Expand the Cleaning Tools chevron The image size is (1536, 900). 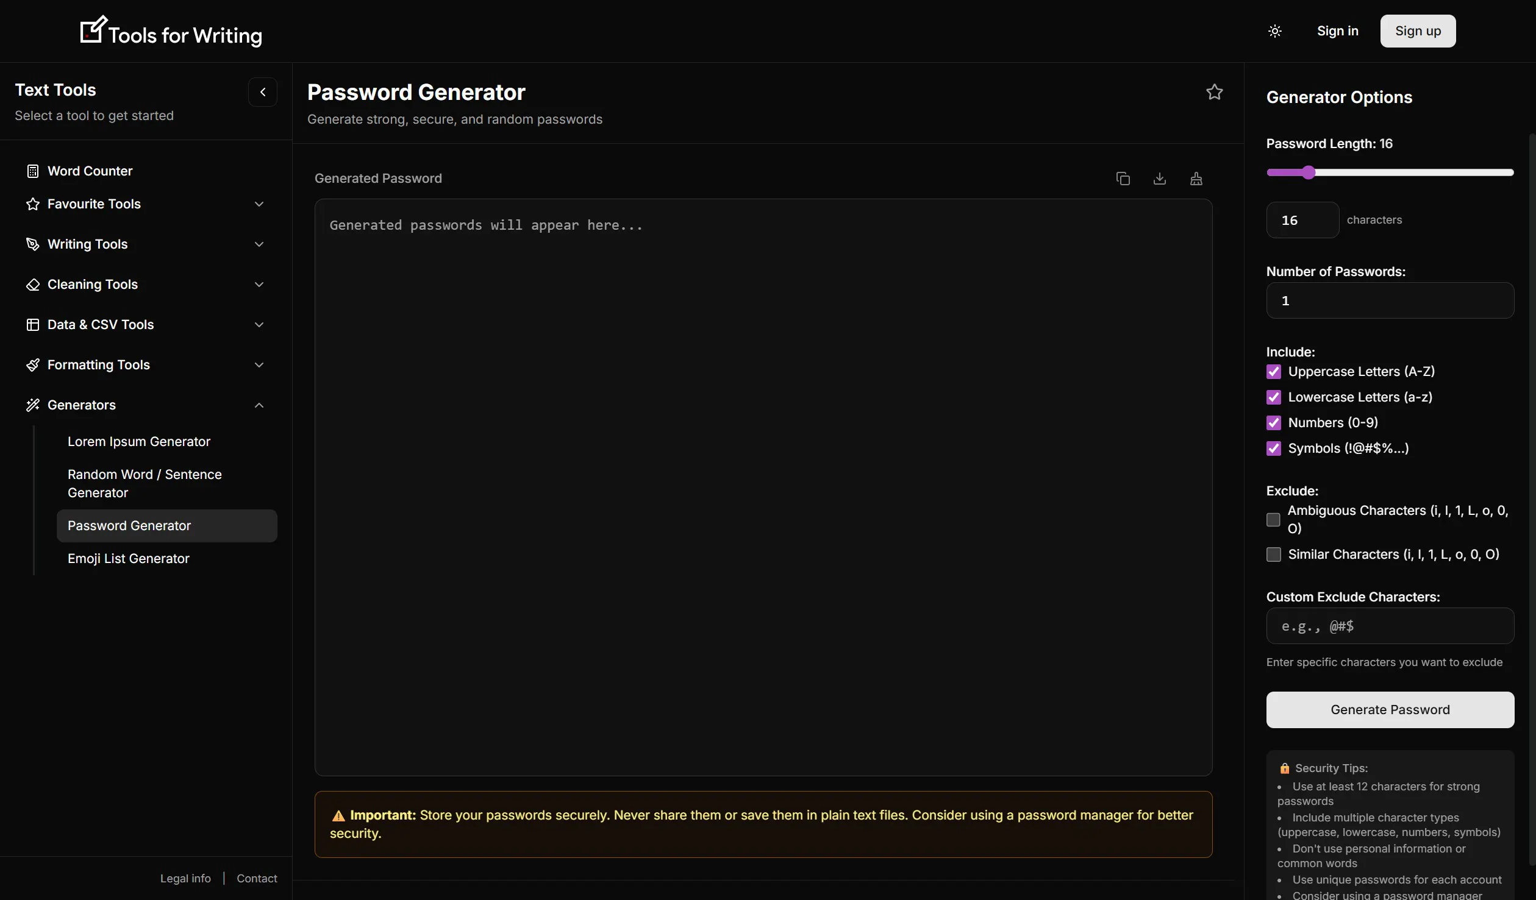pos(259,285)
